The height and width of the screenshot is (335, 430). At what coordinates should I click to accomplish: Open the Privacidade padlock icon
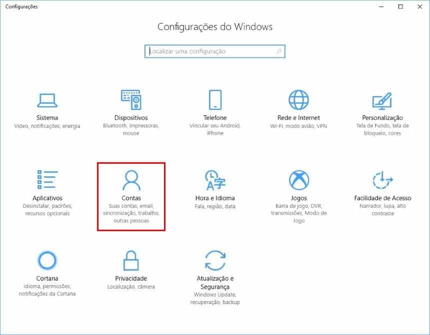click(131, 261)
